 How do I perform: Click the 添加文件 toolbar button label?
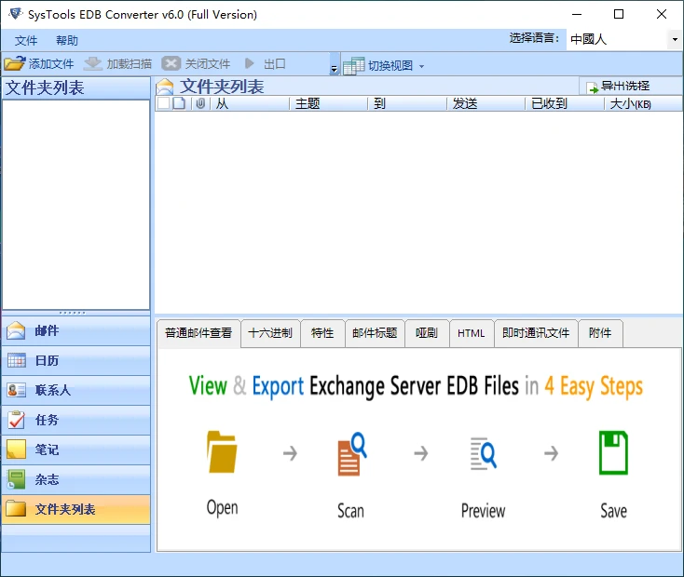(51, 64)
